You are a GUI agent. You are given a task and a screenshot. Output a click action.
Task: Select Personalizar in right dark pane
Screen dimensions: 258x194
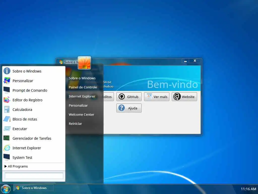pos(78,105)
